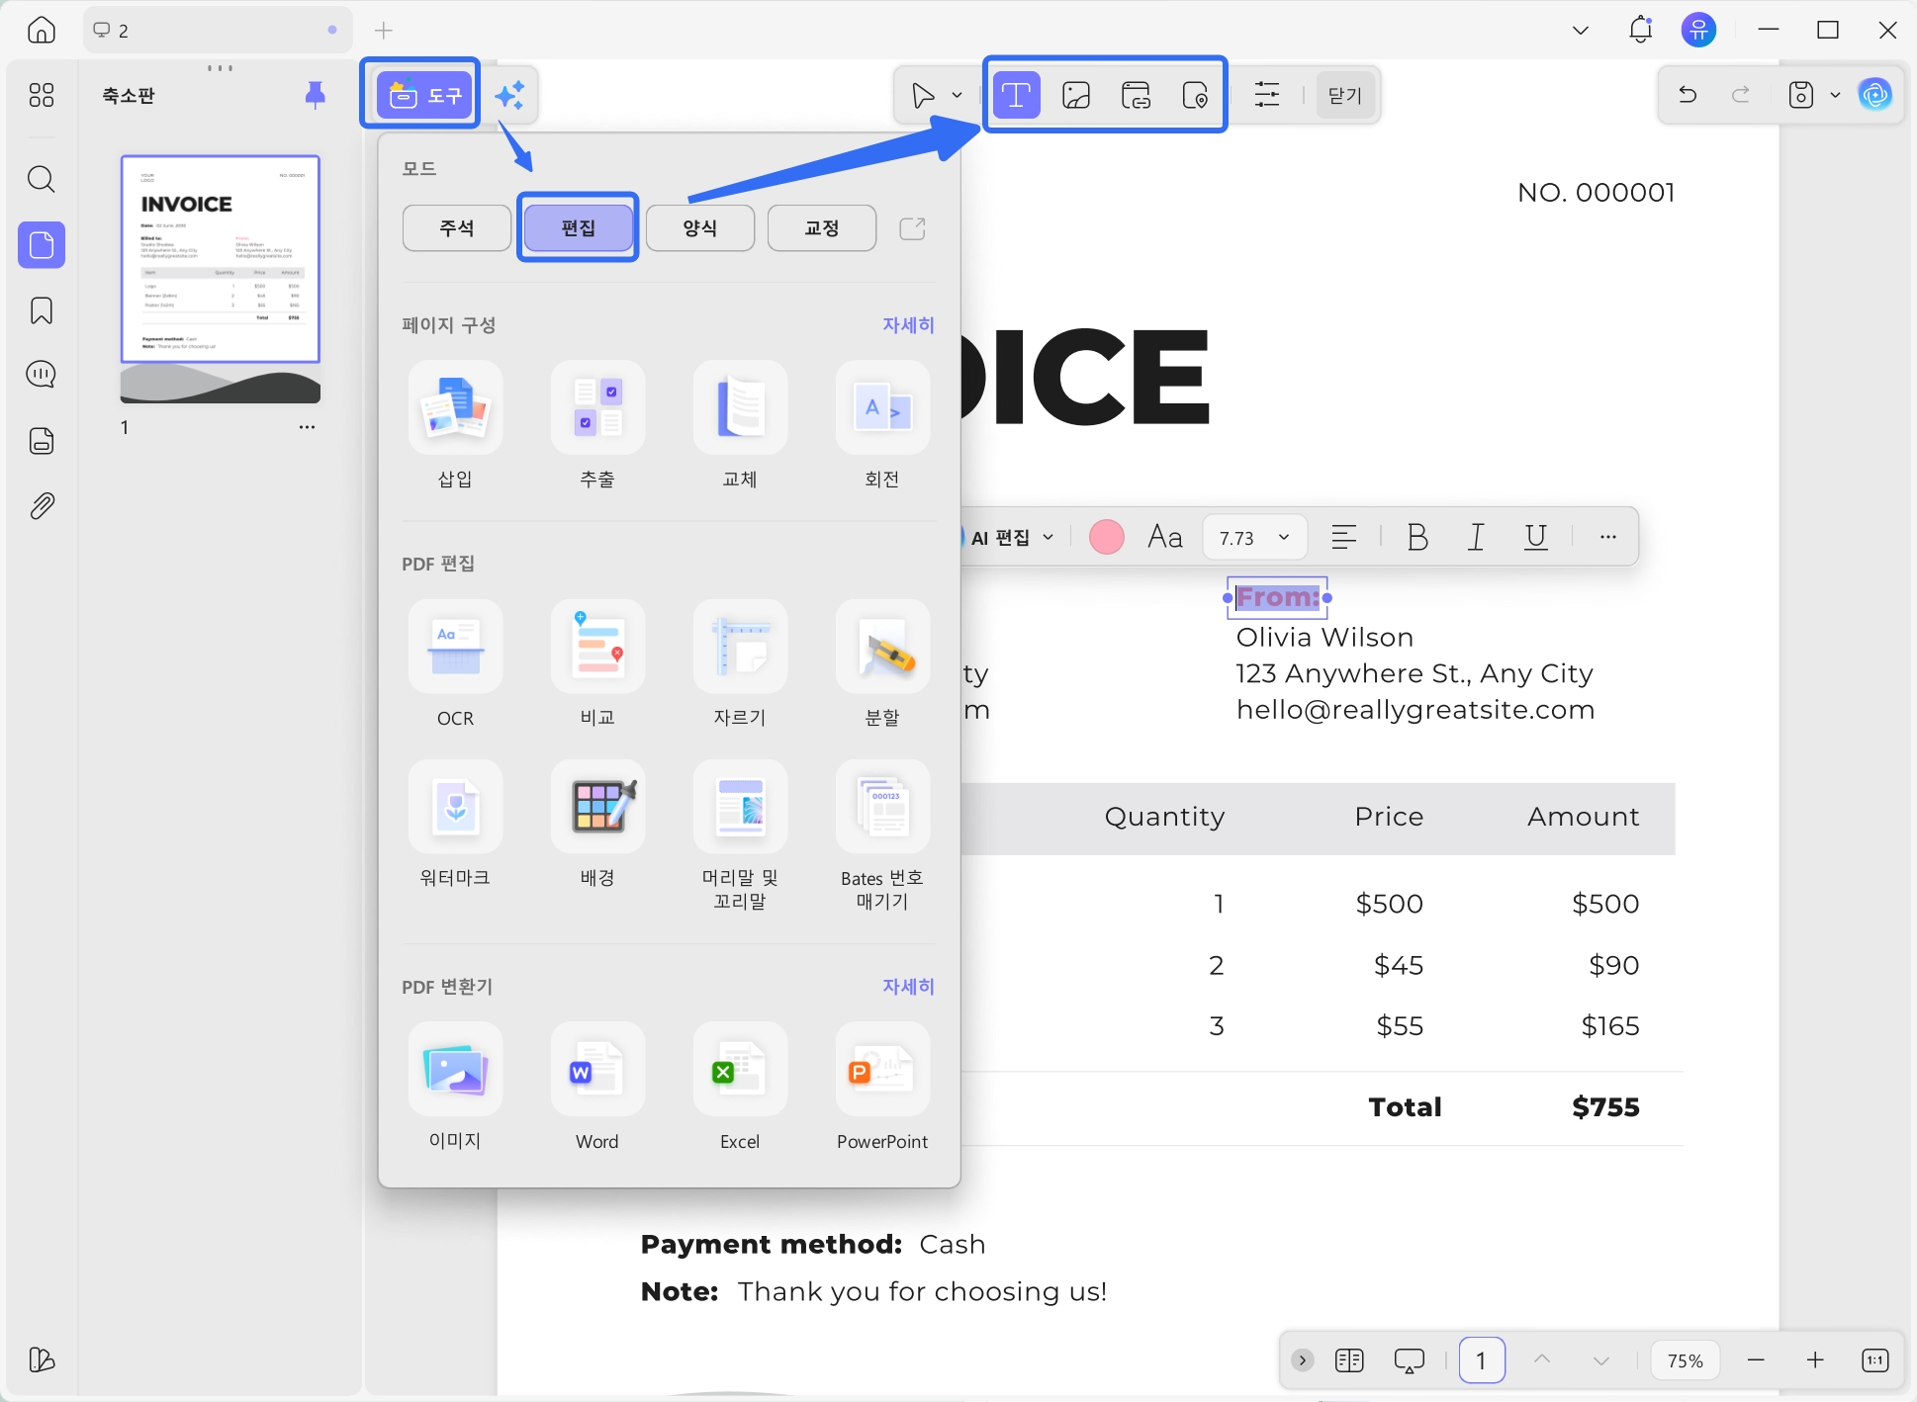
Task: Click the share export icon beside 교정
Action: (912, 228)
